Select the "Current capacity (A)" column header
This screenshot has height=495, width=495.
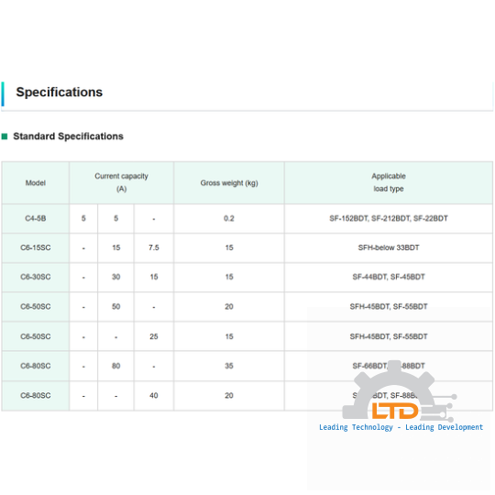click(x=122, y=182)
